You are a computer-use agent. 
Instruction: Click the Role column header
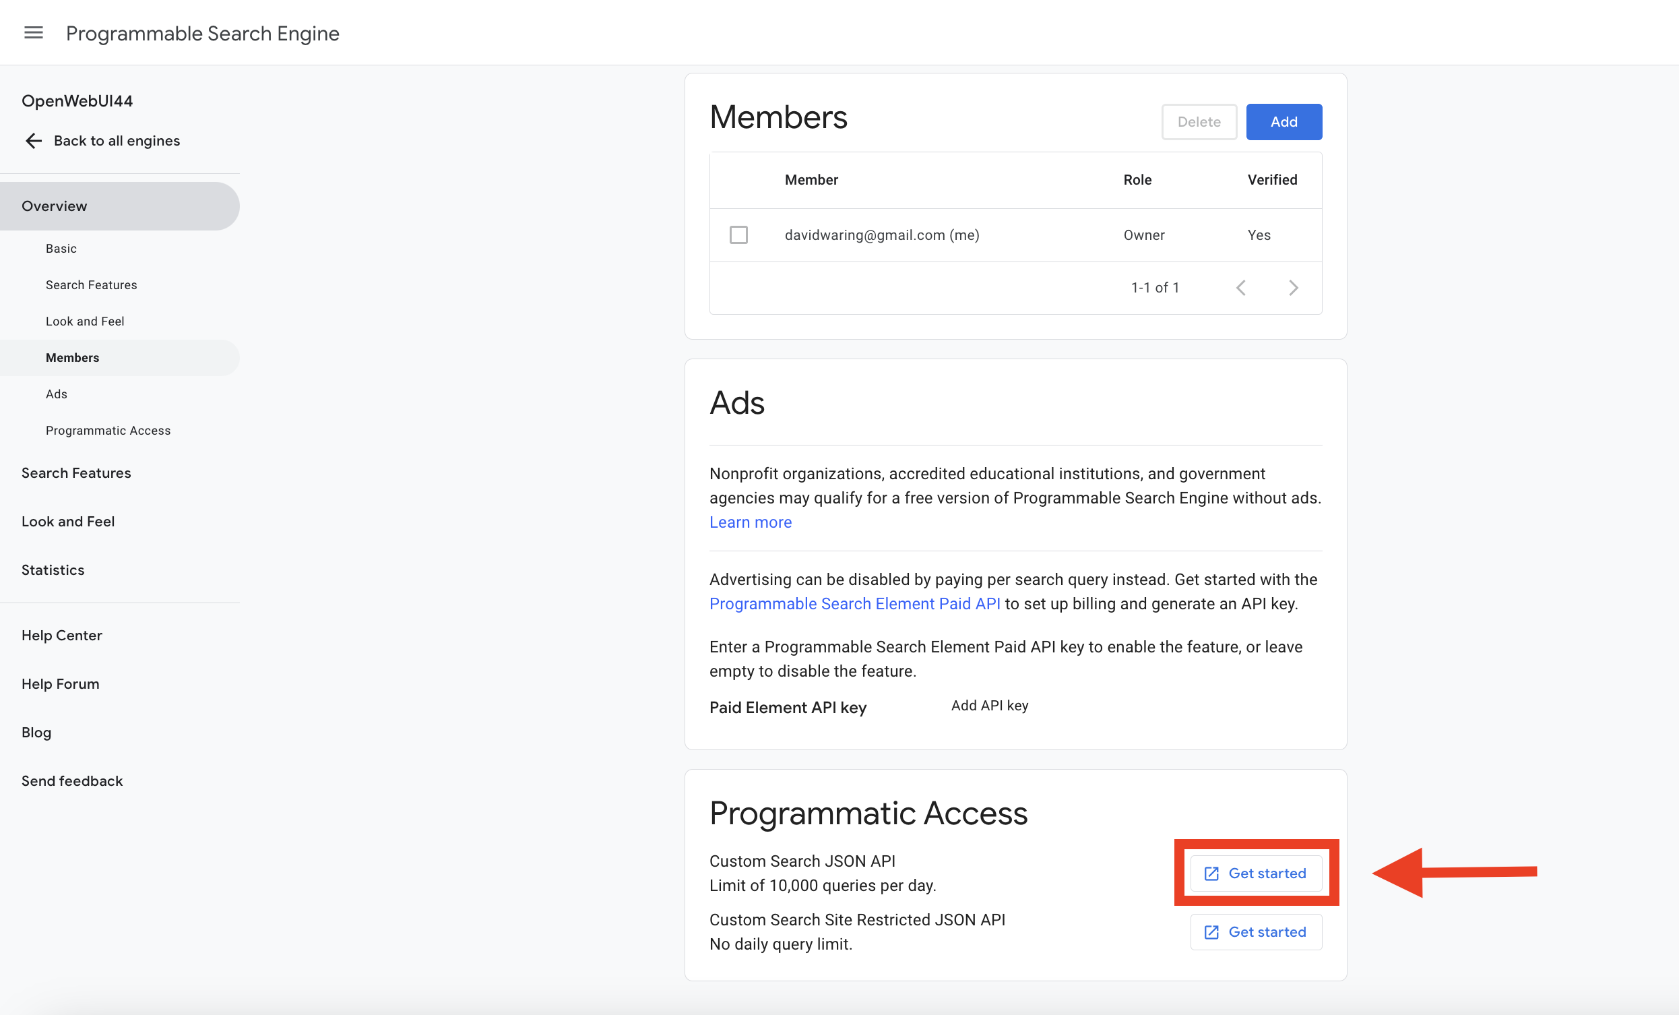pyautogui.click(x=1137, y=180)
